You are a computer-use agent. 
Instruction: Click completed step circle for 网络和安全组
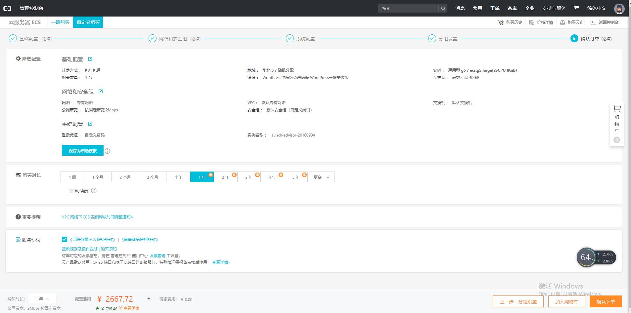[x=152, y=38]
